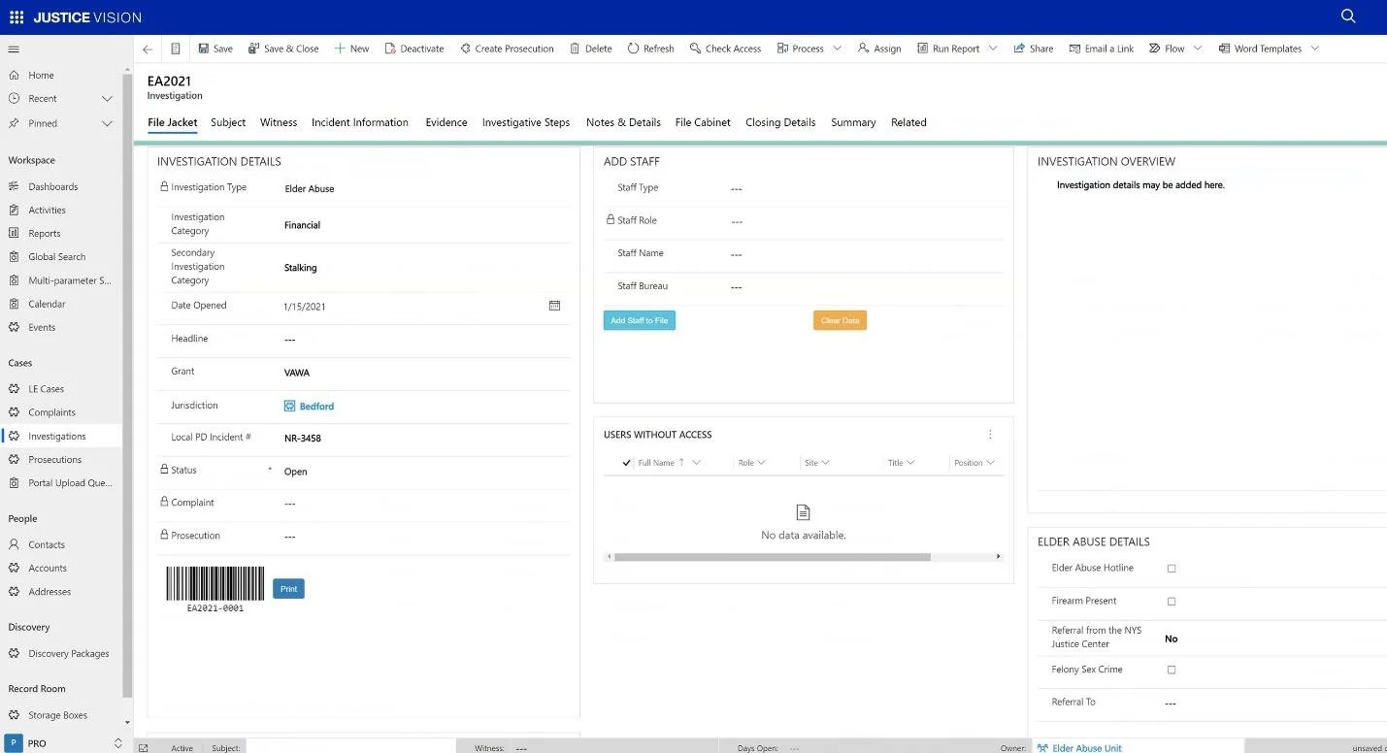
Task: Open the record form view icon
Action: pos(176,49)
